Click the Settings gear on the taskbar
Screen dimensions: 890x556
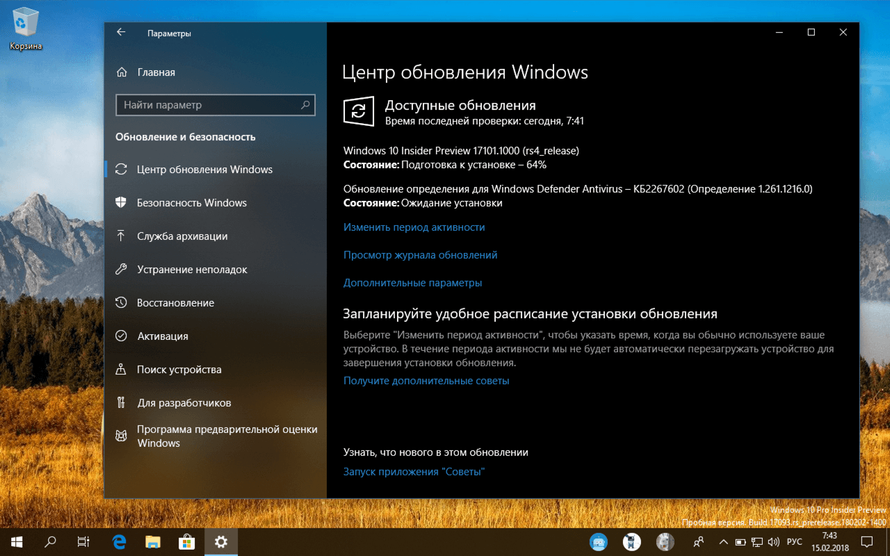[x=221, y=541]
